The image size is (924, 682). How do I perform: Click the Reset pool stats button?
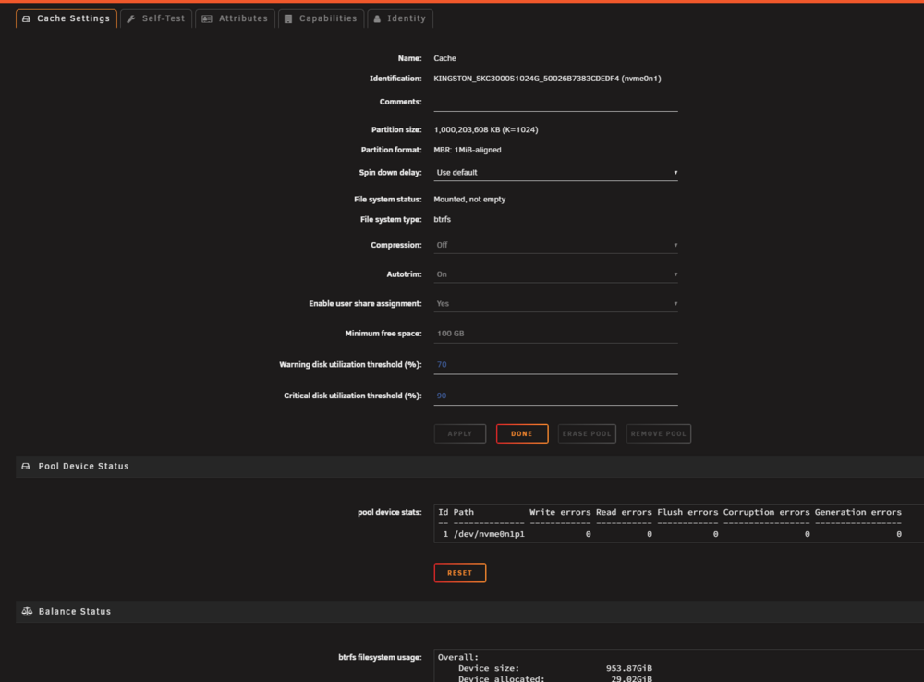click(459, 573)
